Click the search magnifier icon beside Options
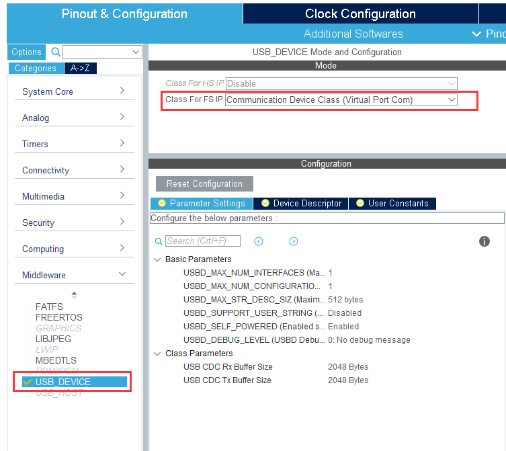The height and width of the screenshot is (451, 506). click(56, 52)
